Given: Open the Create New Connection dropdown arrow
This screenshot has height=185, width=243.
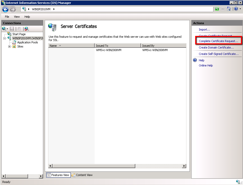Looking at the screenshot, I should 7,29.
